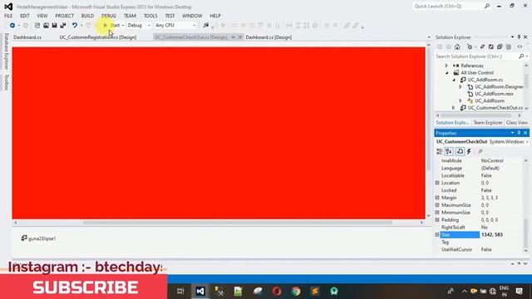This screenshot has height=299, width=532.
Task: Select UC_AddRoom.cs in Solution Explorer
Action: pyautogui.click(x=485, y=80)
